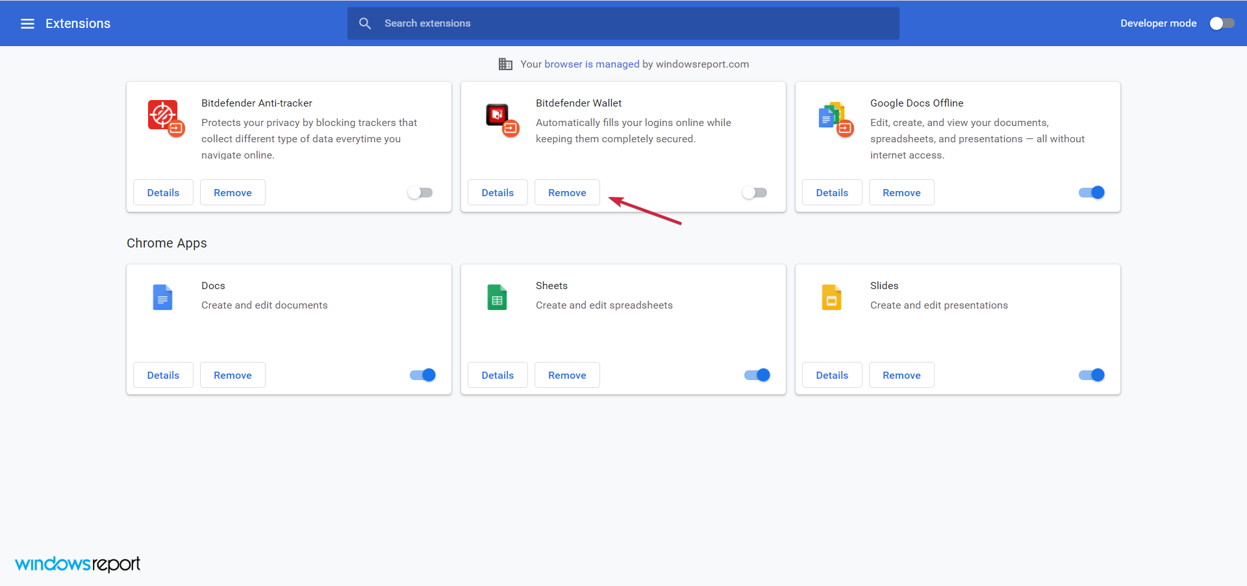Enable the Bitdefender Anti-tracker extension toggle
Image resolution: width=1247 pixels, height=586 pixels.
[x=420, y=192]
